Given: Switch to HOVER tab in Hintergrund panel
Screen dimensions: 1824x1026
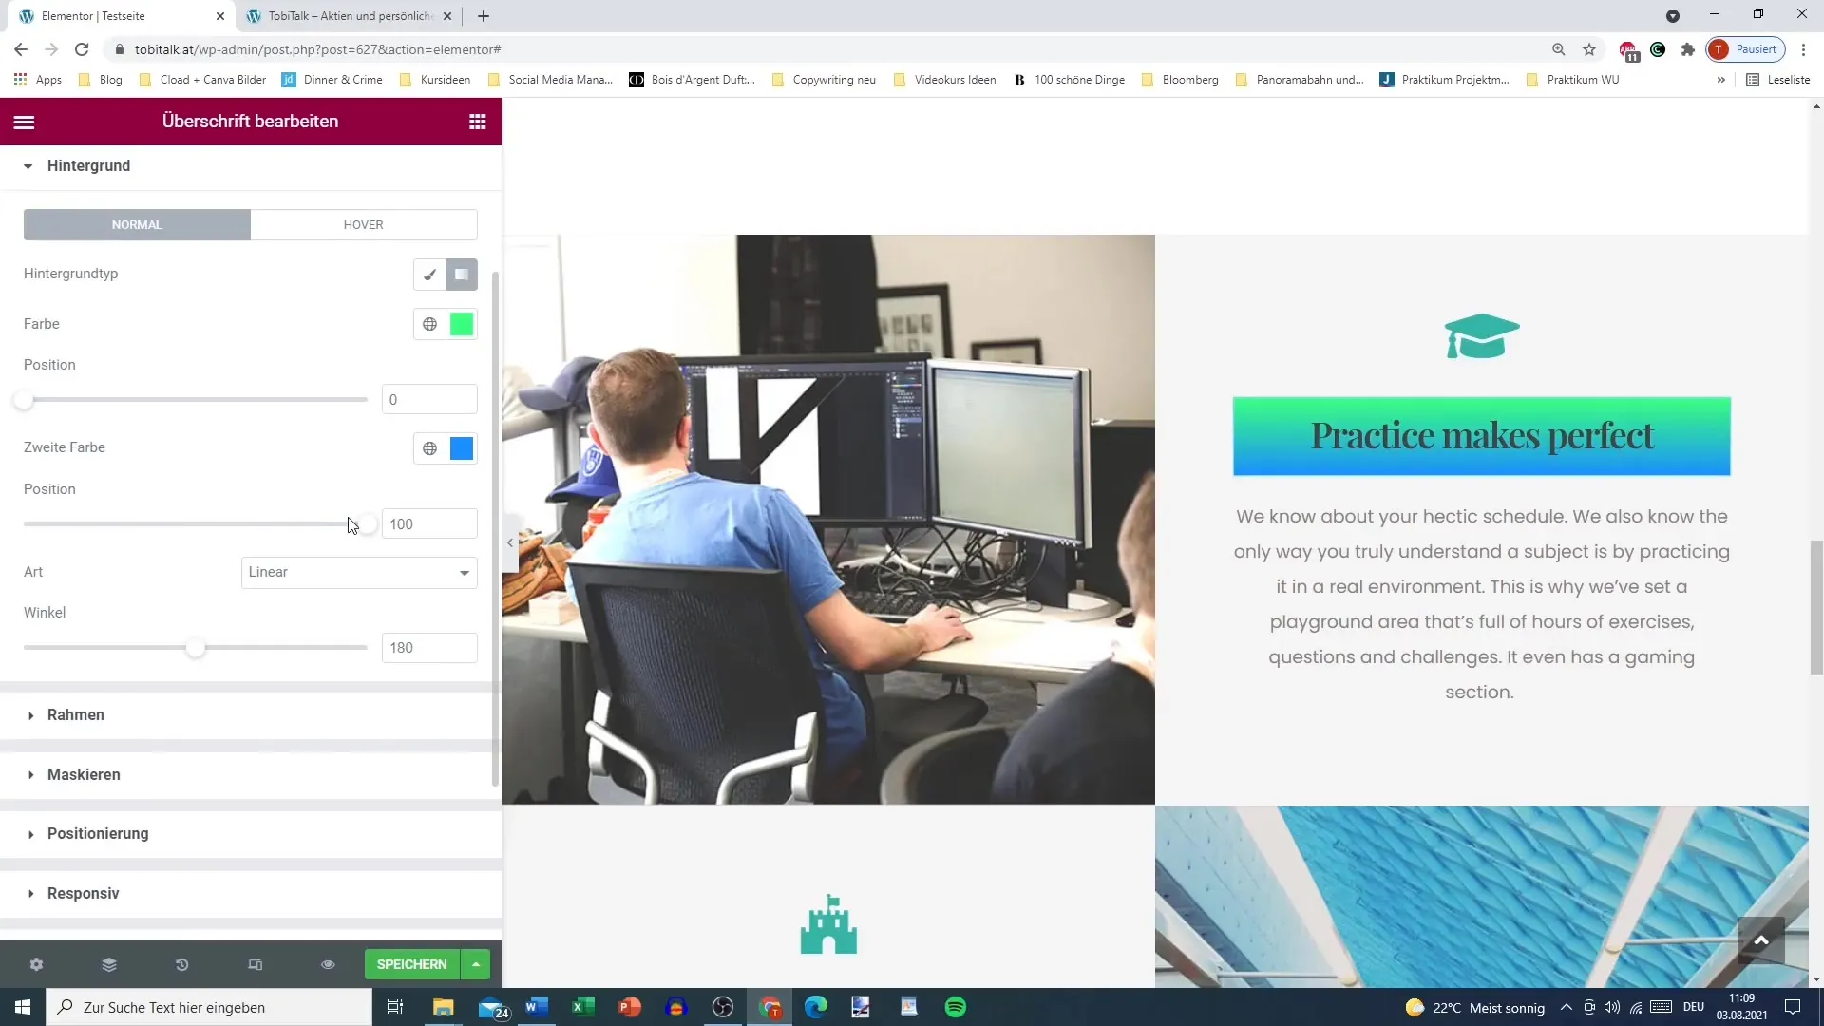Looking at the screenshot, I should pyautogui.click(x=363, y=224).
